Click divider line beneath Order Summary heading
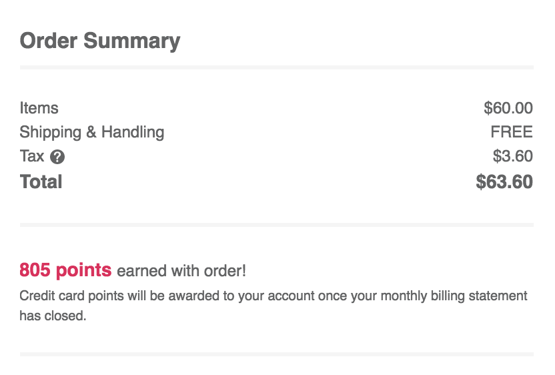This screenshot has height=375, width=555. (x=277, y=67)
